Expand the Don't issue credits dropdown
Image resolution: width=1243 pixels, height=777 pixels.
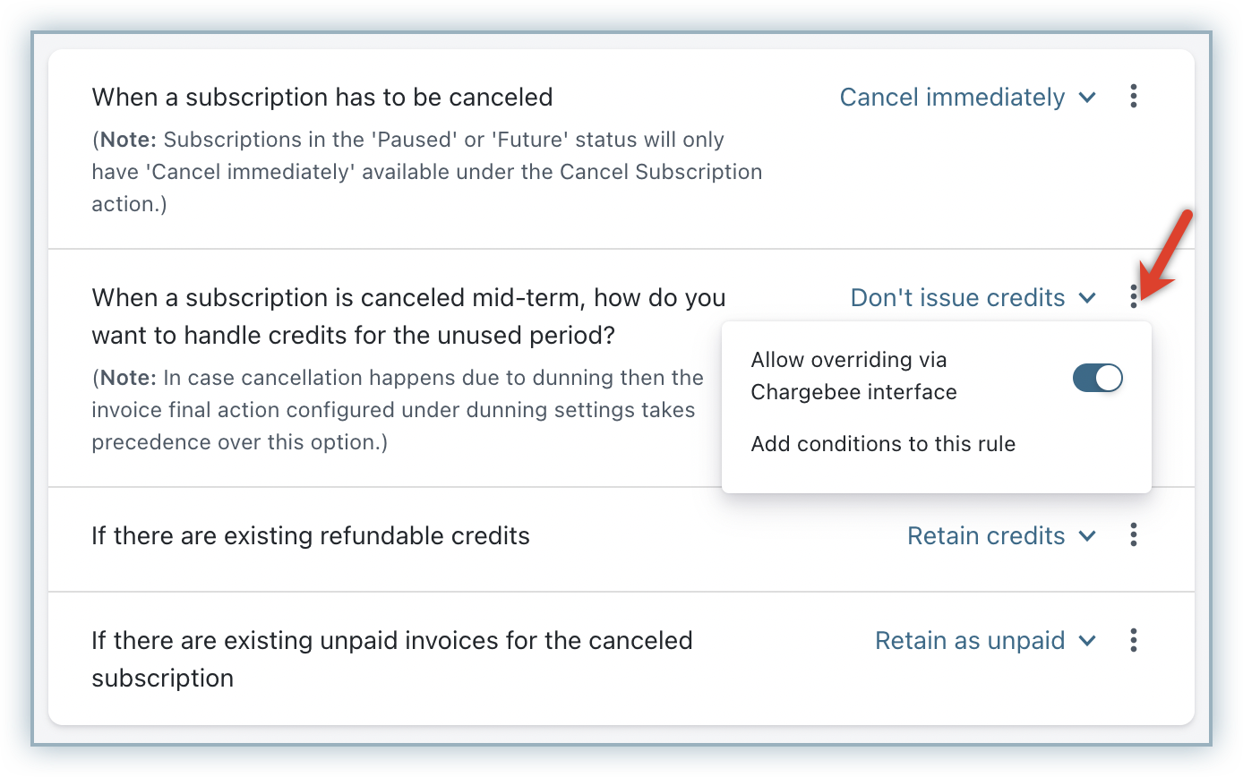click(957, 297)
